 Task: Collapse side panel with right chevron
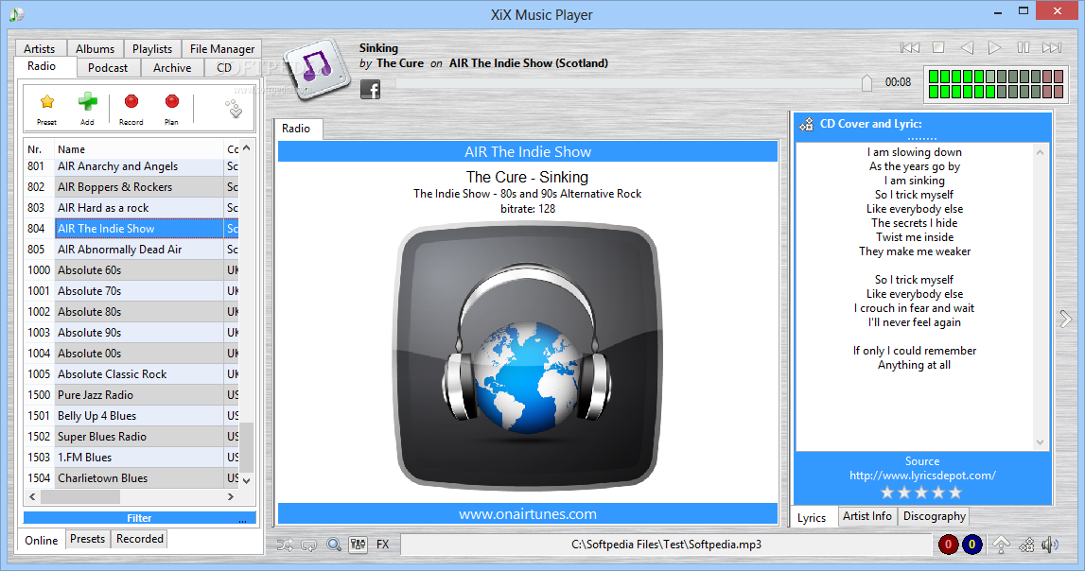point(1066,319)
